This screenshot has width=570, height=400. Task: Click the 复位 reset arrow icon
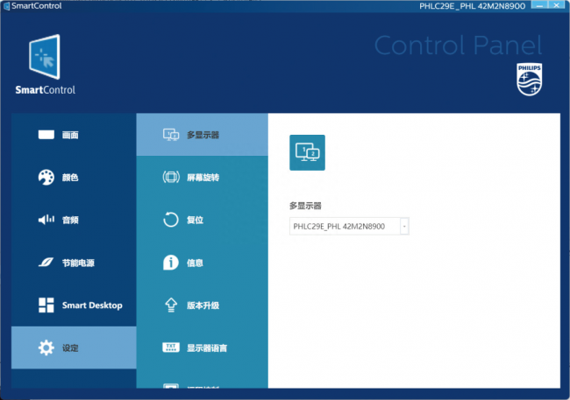pos(171,220)
